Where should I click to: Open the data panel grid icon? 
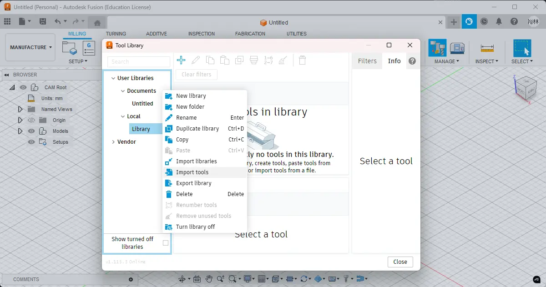(x=7, y=21)
